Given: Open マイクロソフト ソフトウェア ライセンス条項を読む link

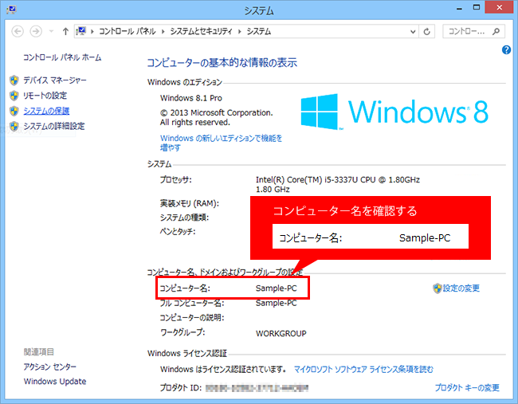Looking at the screenshot, I should tap(363, 369).
